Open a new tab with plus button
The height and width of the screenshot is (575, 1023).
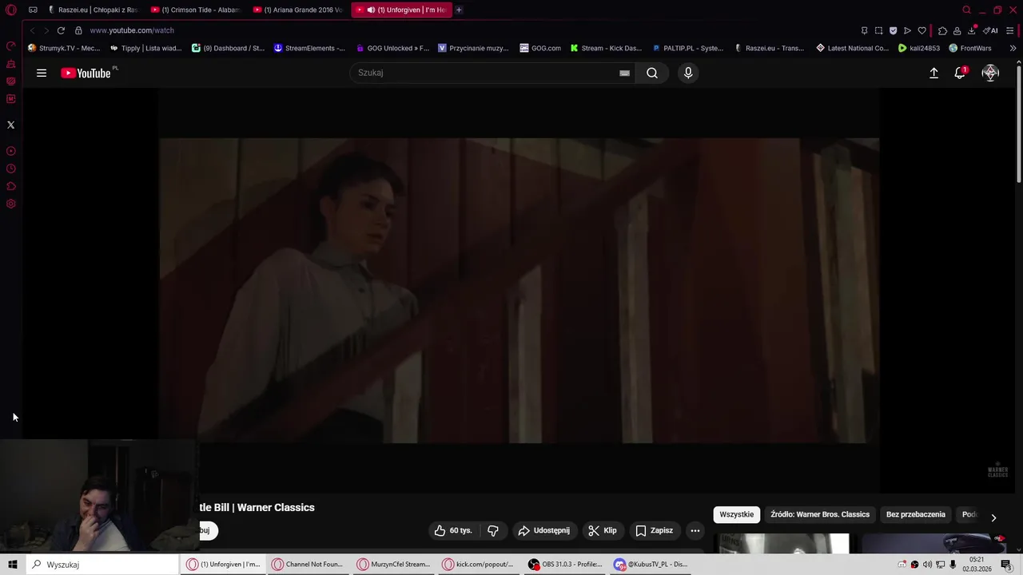[x=459, y=10]
